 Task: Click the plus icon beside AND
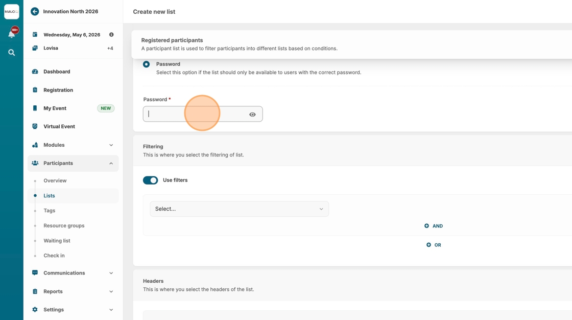(426, 226)
